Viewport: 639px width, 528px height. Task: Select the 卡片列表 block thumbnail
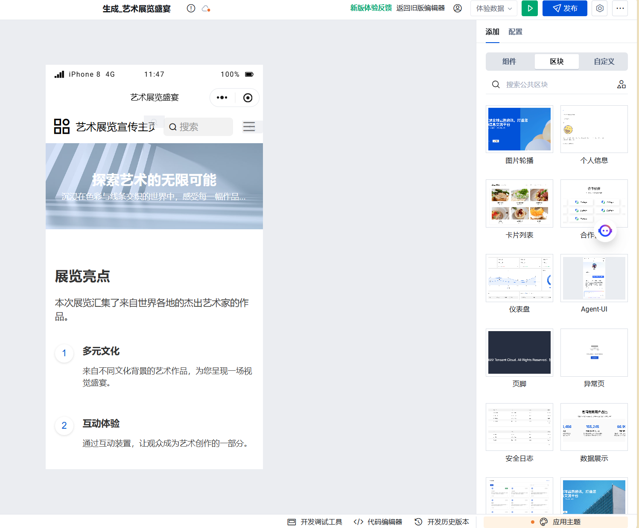519,204
